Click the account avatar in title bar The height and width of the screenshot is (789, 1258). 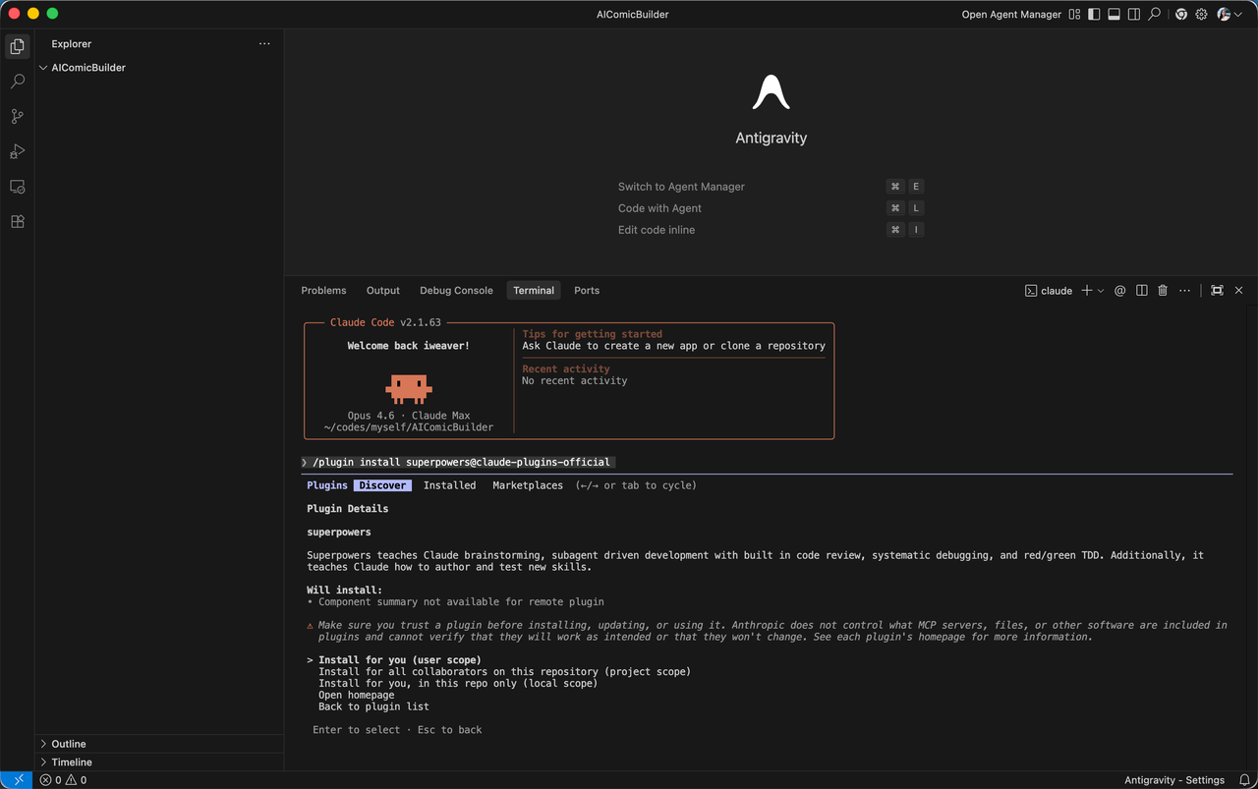1224,15
